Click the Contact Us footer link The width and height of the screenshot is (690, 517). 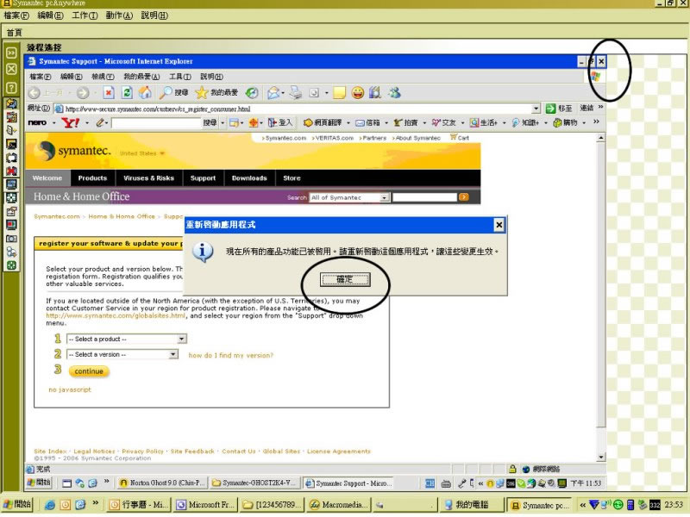(x=239, y=452)
